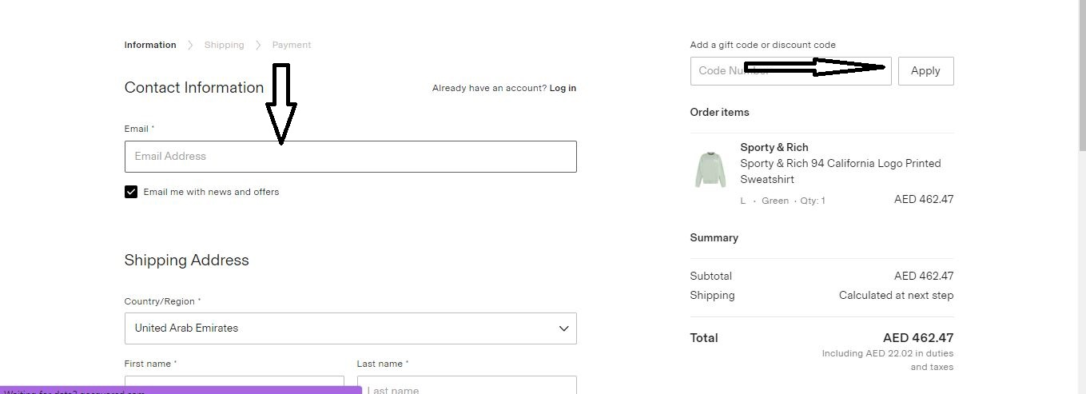The width and height of the screenshot is (1086, 394).
Task: Click the chevron after Information breadcrumb
Action: click(x=190, y=45)
